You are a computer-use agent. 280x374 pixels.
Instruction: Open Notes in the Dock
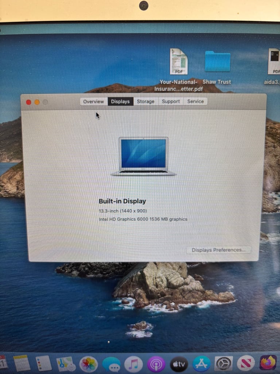[x=22, y=363]
